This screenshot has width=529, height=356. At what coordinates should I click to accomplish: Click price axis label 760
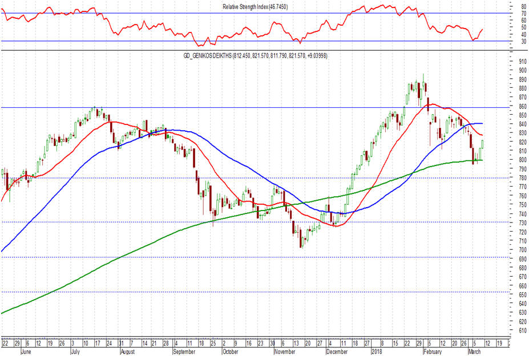tap(523, 196)
